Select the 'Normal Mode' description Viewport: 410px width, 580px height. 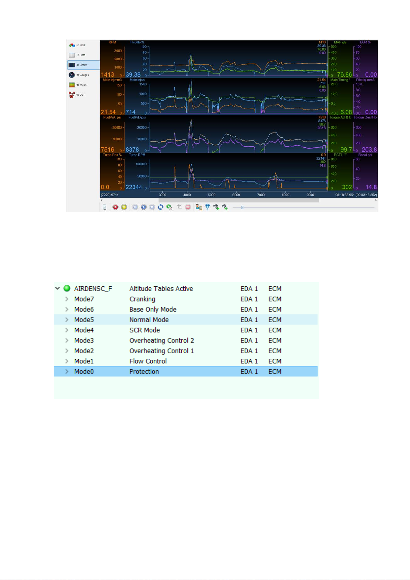click(149, 320)
